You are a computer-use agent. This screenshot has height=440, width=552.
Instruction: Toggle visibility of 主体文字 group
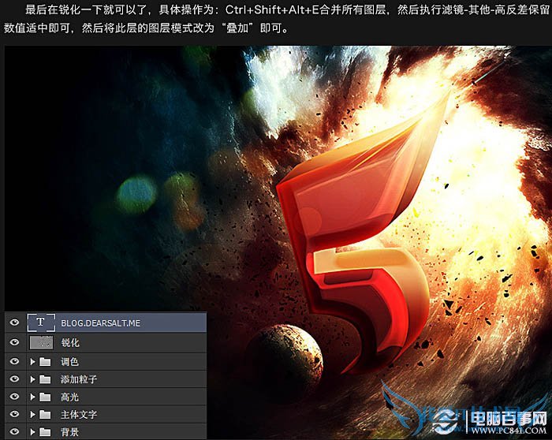click(x=14, y=414)
